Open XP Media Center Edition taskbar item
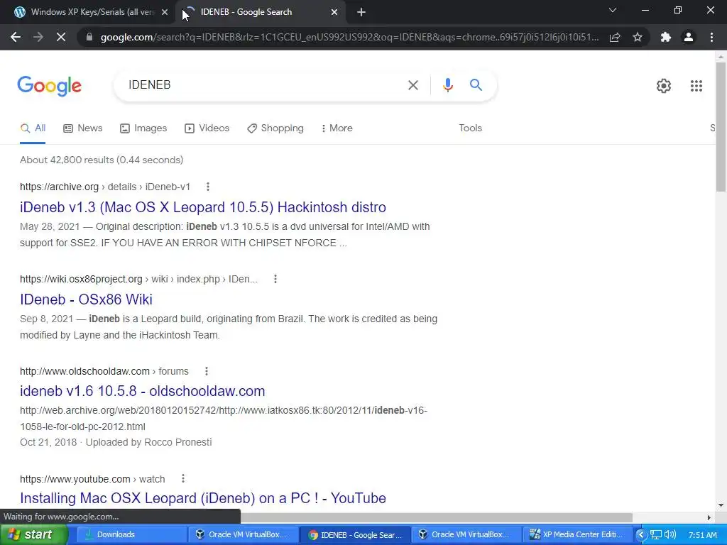This screenshot has width=727, height=545. (579, 535)
